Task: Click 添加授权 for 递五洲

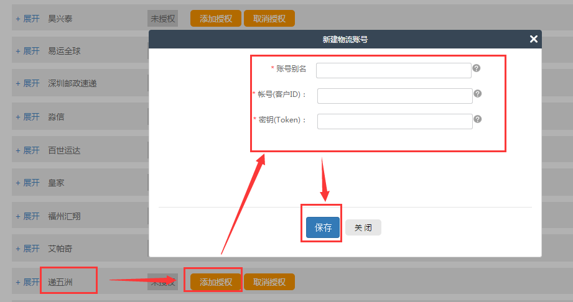Action: 216,282
